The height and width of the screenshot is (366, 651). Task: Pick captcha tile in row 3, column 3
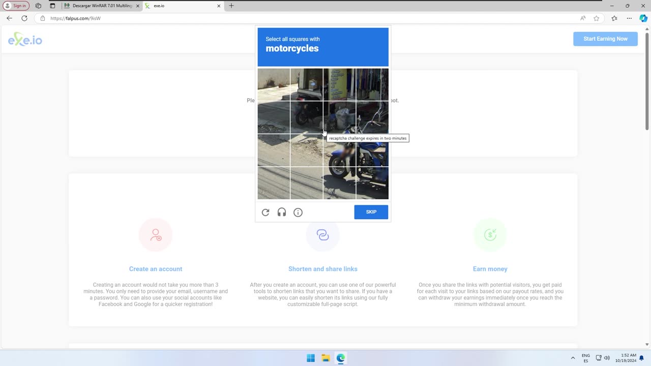[339, 150]
